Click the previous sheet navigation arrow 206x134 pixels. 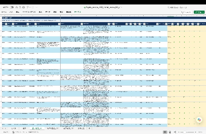click(2, 129)
